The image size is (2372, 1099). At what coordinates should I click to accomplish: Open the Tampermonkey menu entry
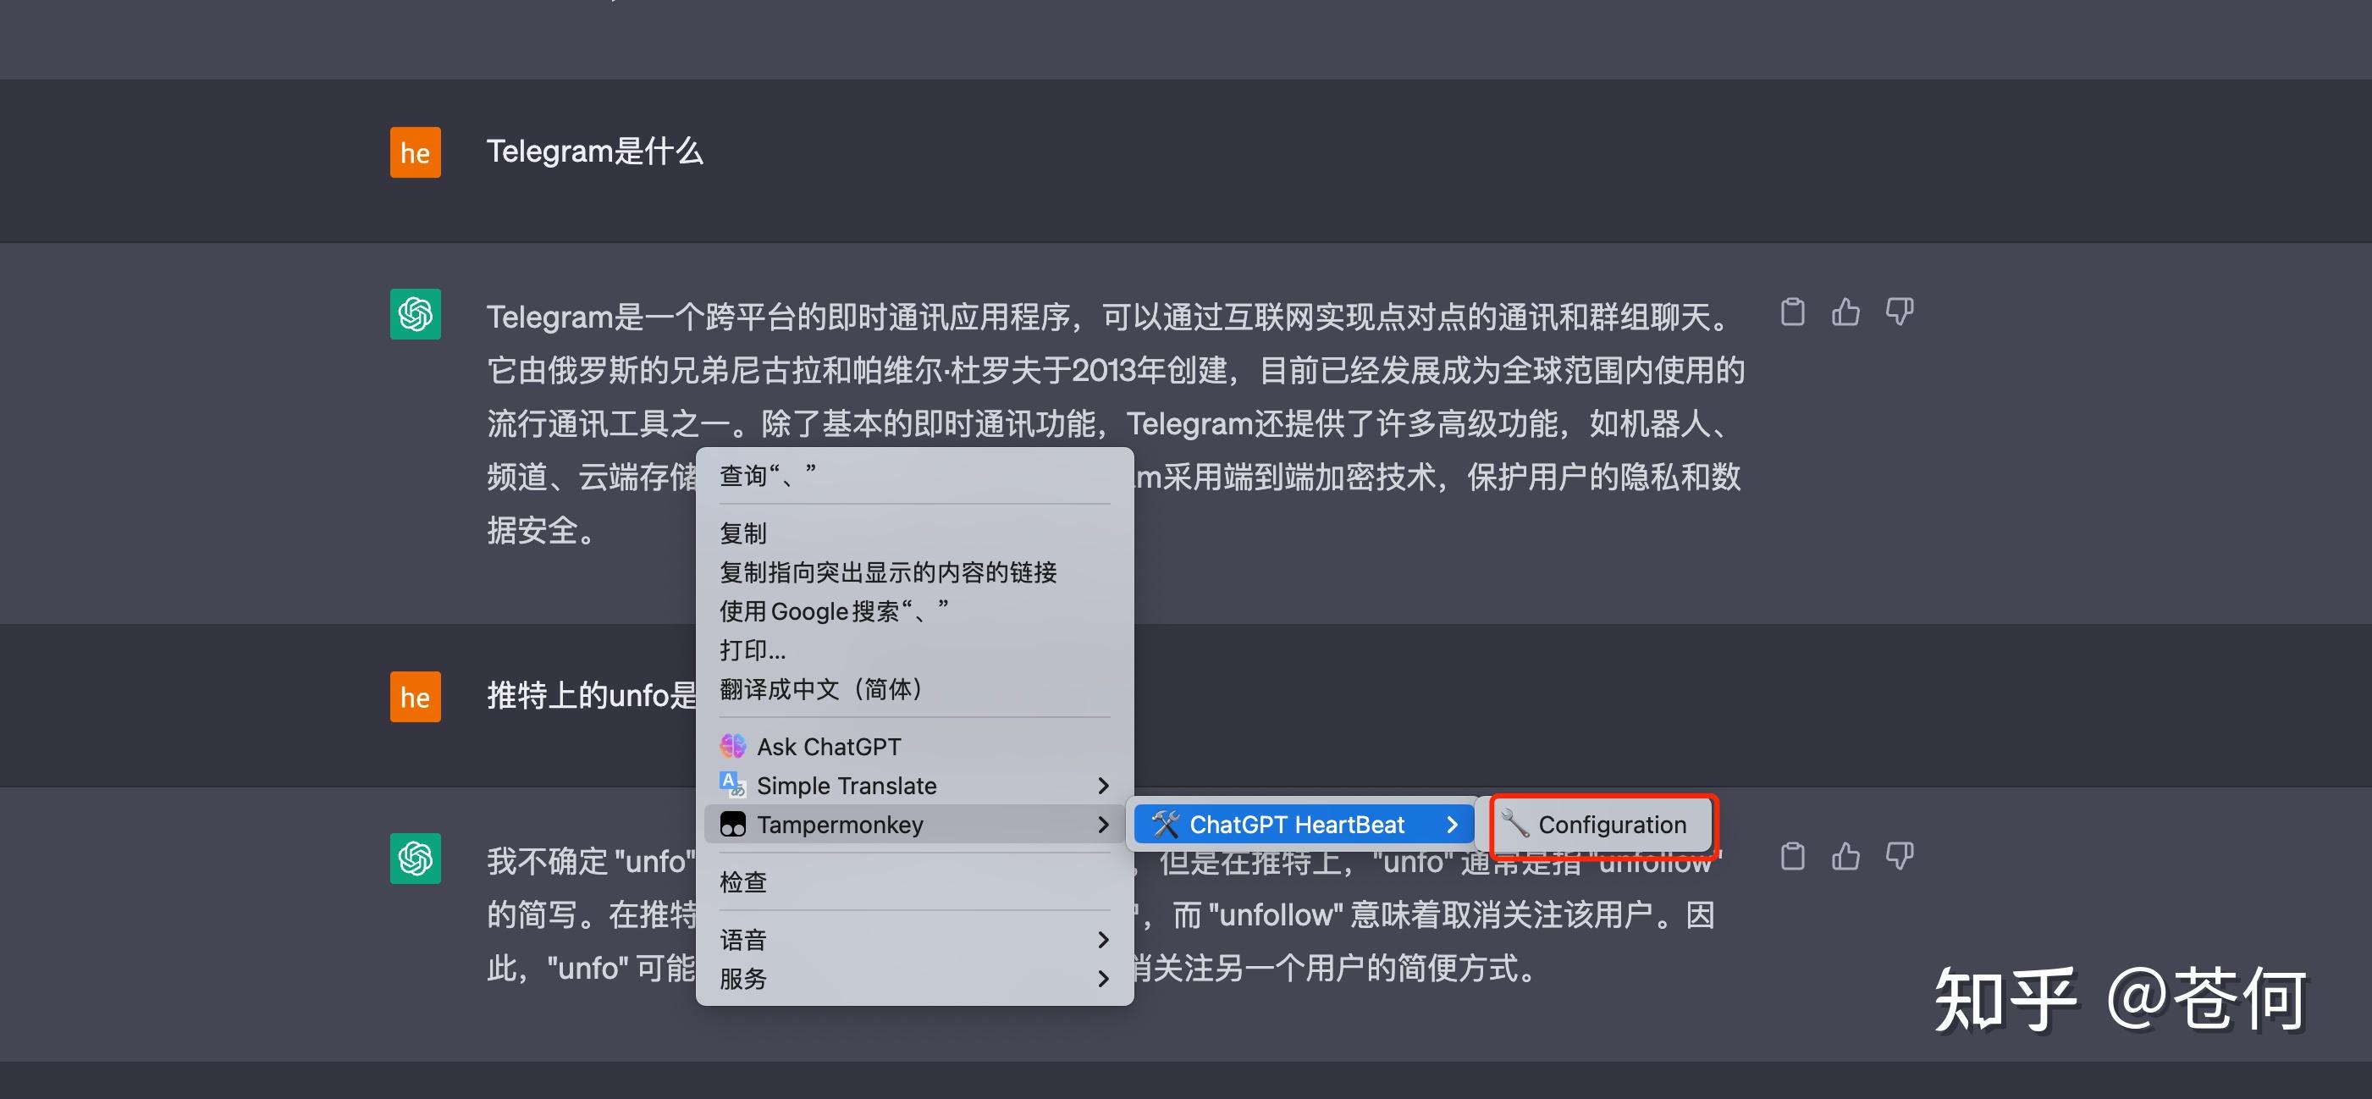click(914, 824)
